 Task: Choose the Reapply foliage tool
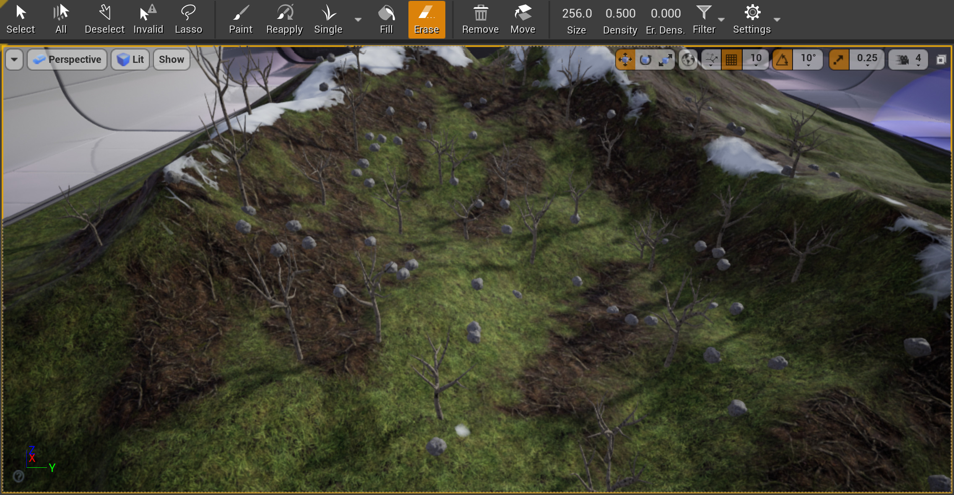point(284,19)
